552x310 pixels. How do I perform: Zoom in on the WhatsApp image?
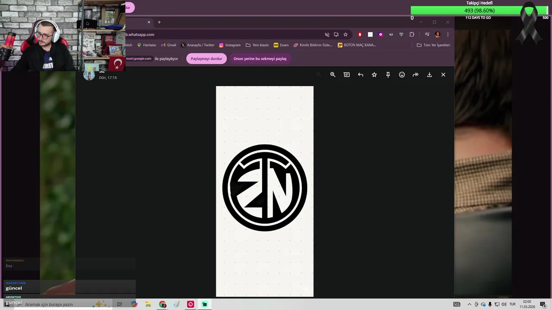332,74
